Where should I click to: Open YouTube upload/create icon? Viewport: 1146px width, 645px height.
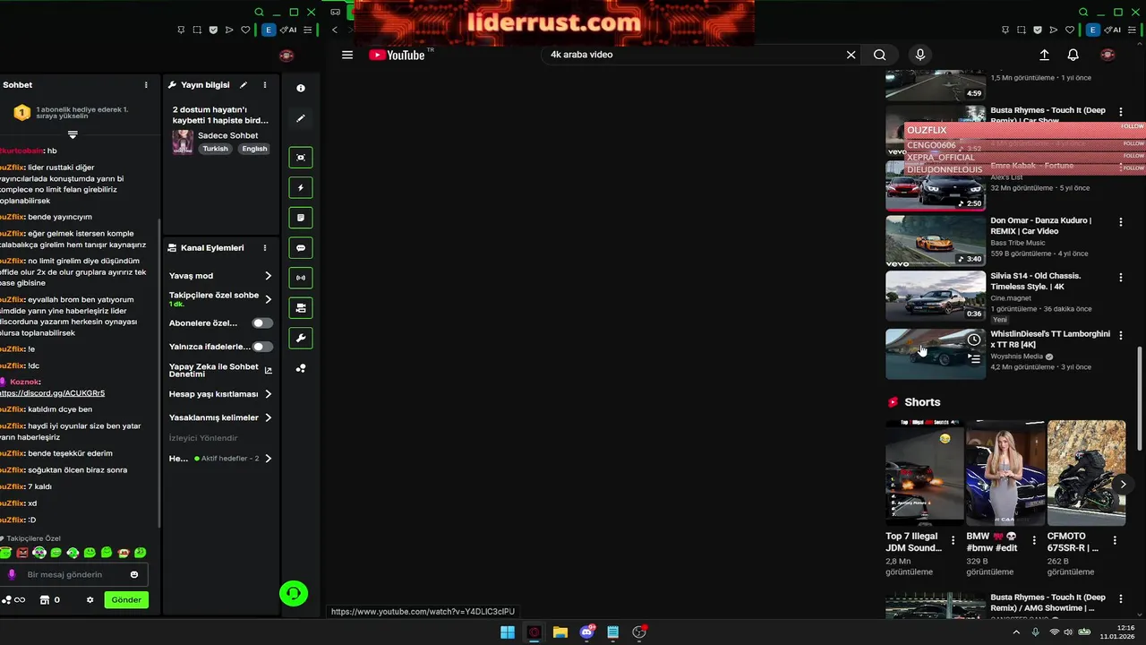pos(1044,55)
